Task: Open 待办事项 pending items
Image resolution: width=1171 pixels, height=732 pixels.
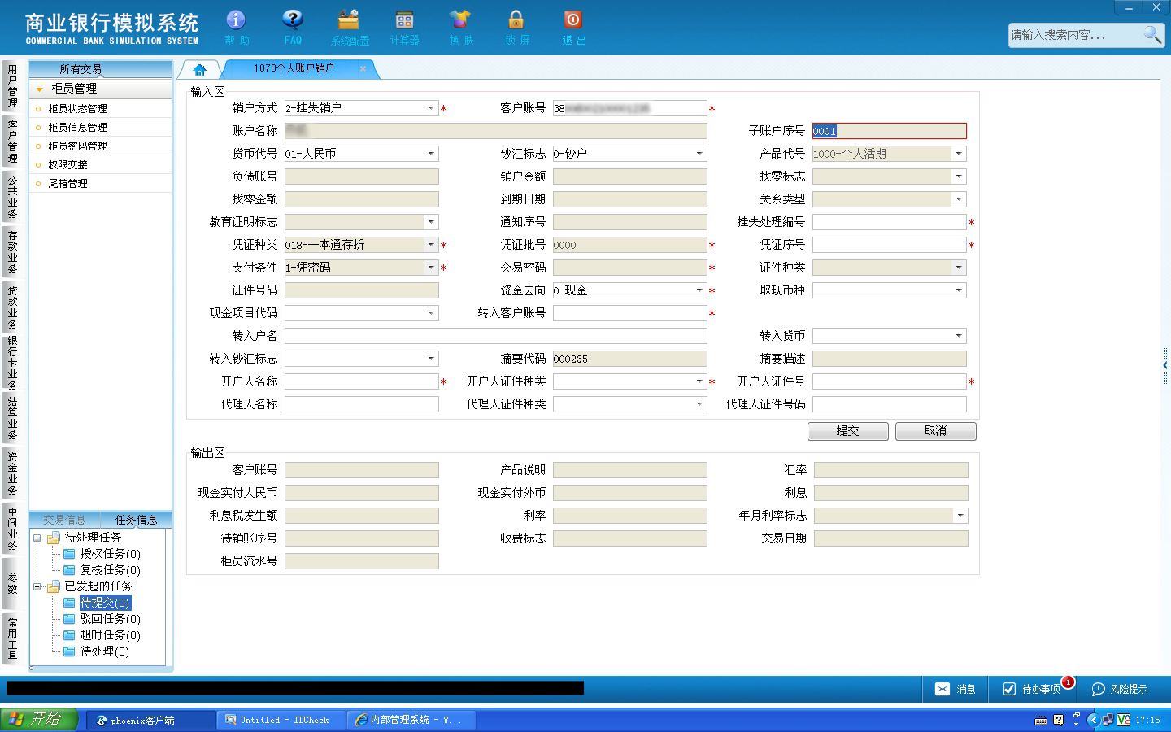Action: (x=1033, y=689)
